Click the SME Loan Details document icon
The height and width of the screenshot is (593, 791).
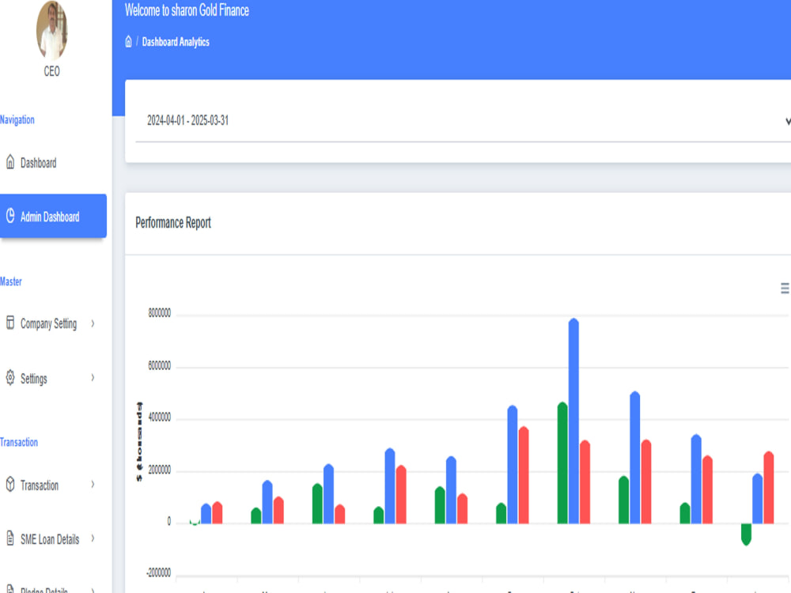(10, 538)
